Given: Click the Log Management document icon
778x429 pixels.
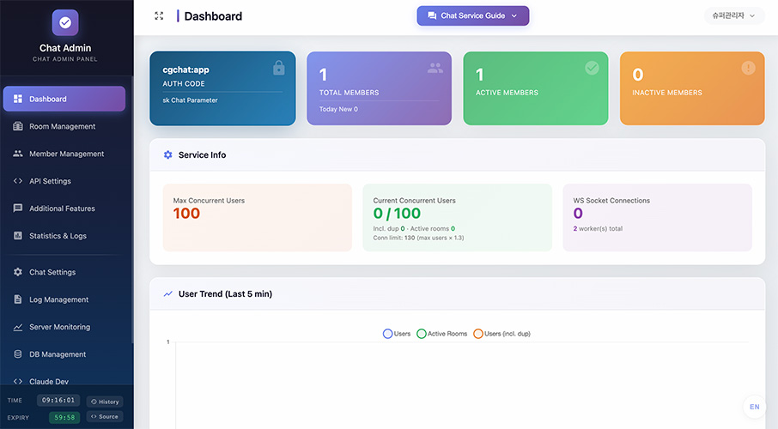Looking at the screenshot, I should click(18, 299).
